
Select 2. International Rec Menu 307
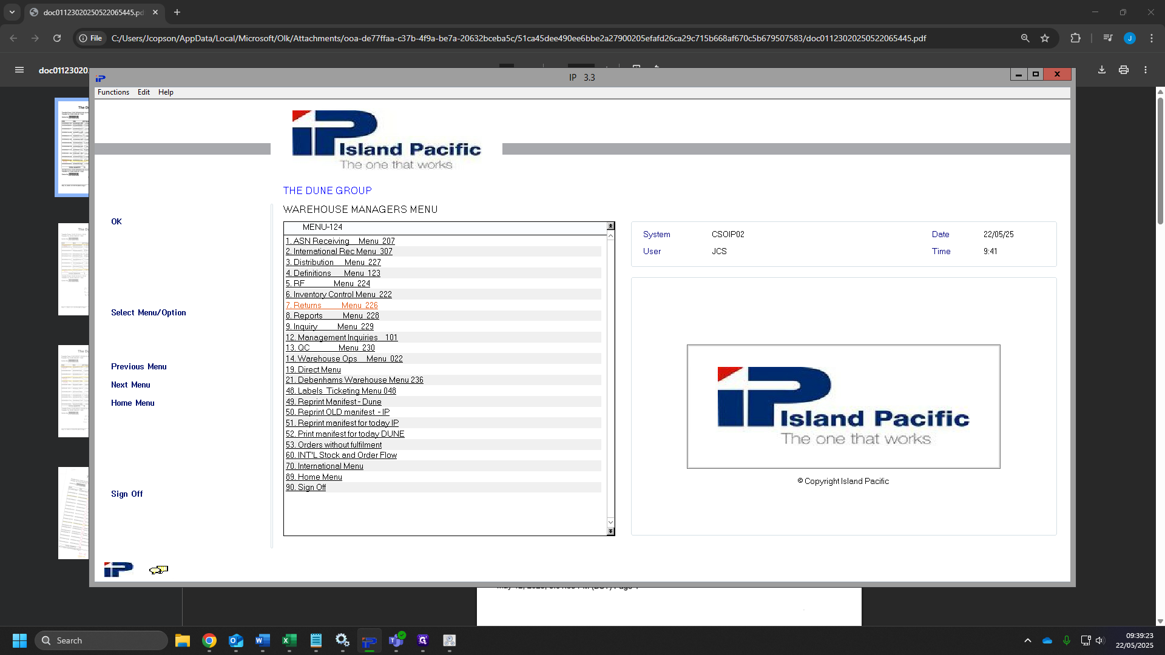coord(339,252)
